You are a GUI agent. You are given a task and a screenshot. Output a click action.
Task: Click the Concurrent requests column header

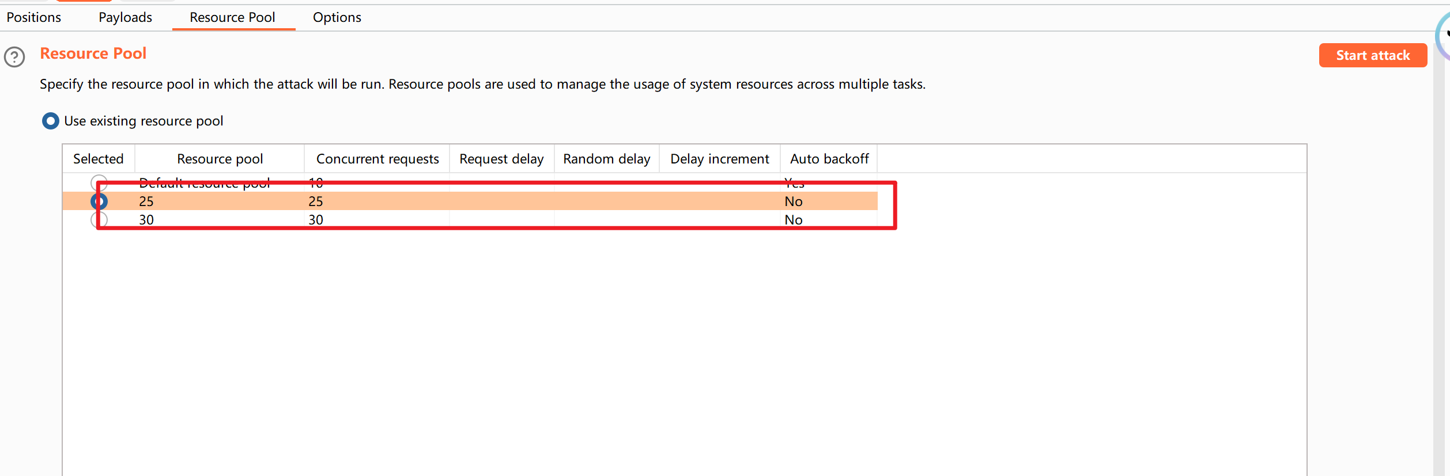377,159
